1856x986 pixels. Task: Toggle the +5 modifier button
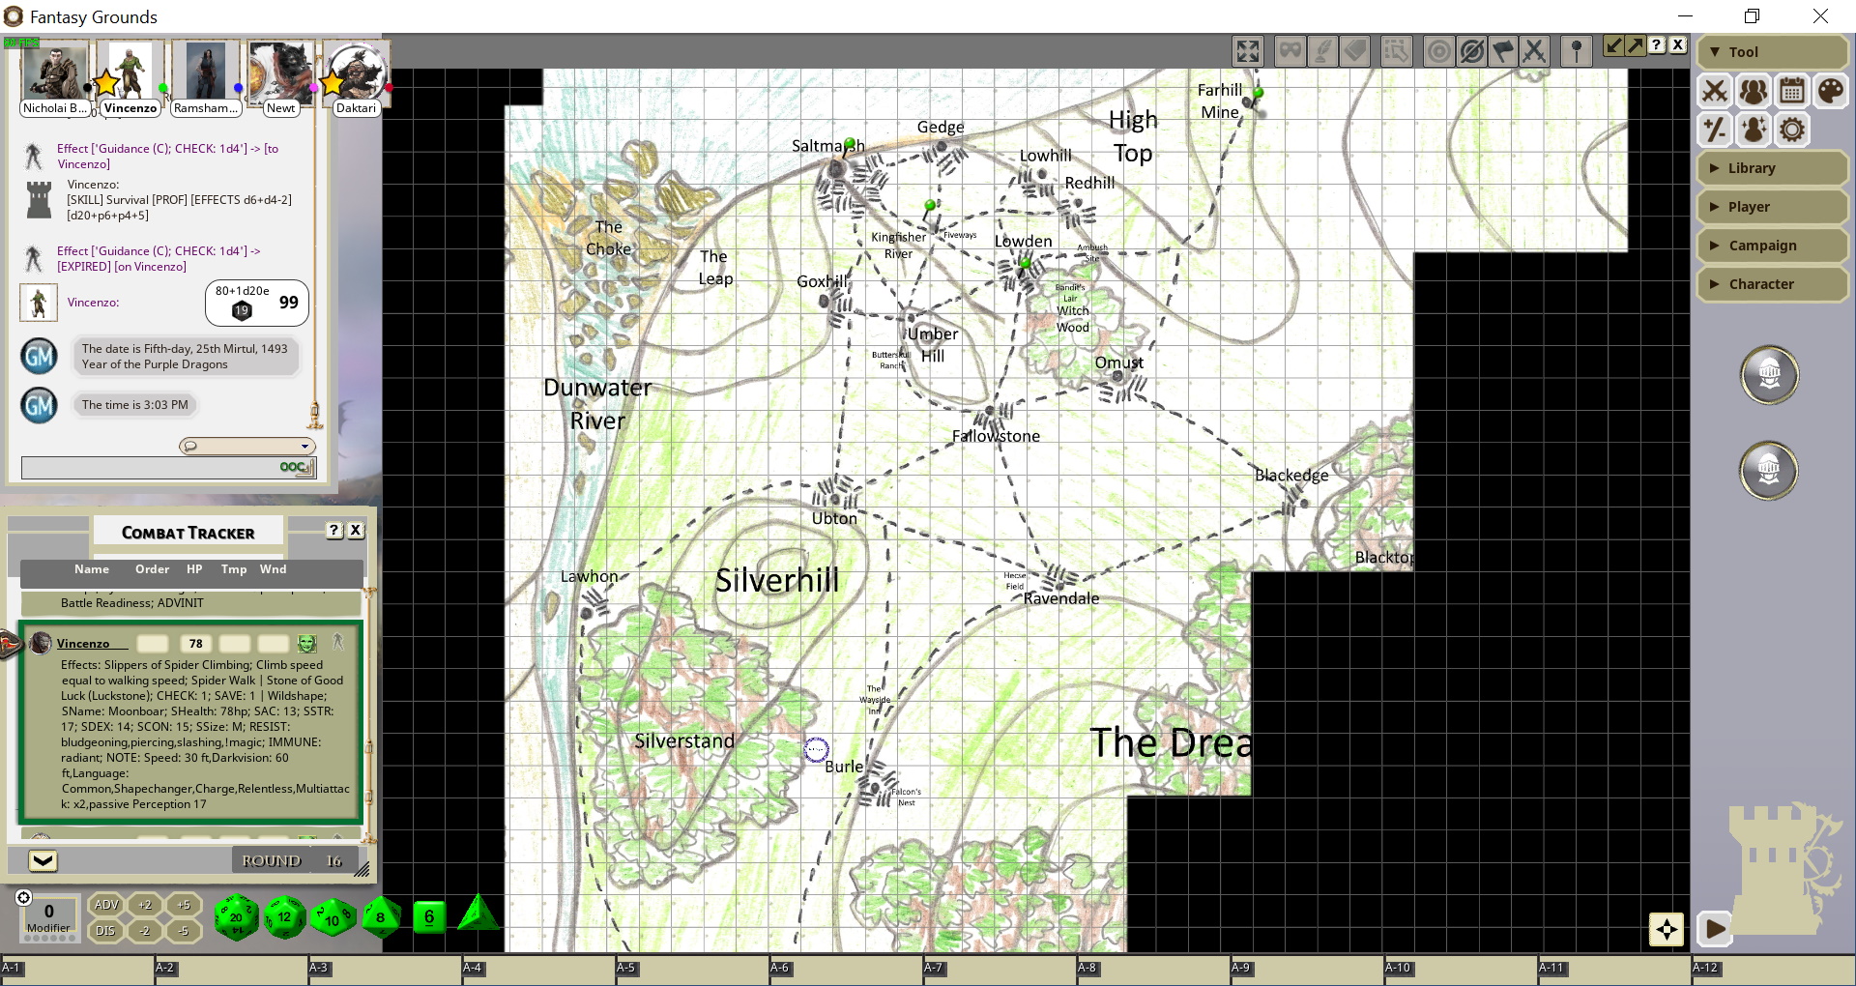183,905
